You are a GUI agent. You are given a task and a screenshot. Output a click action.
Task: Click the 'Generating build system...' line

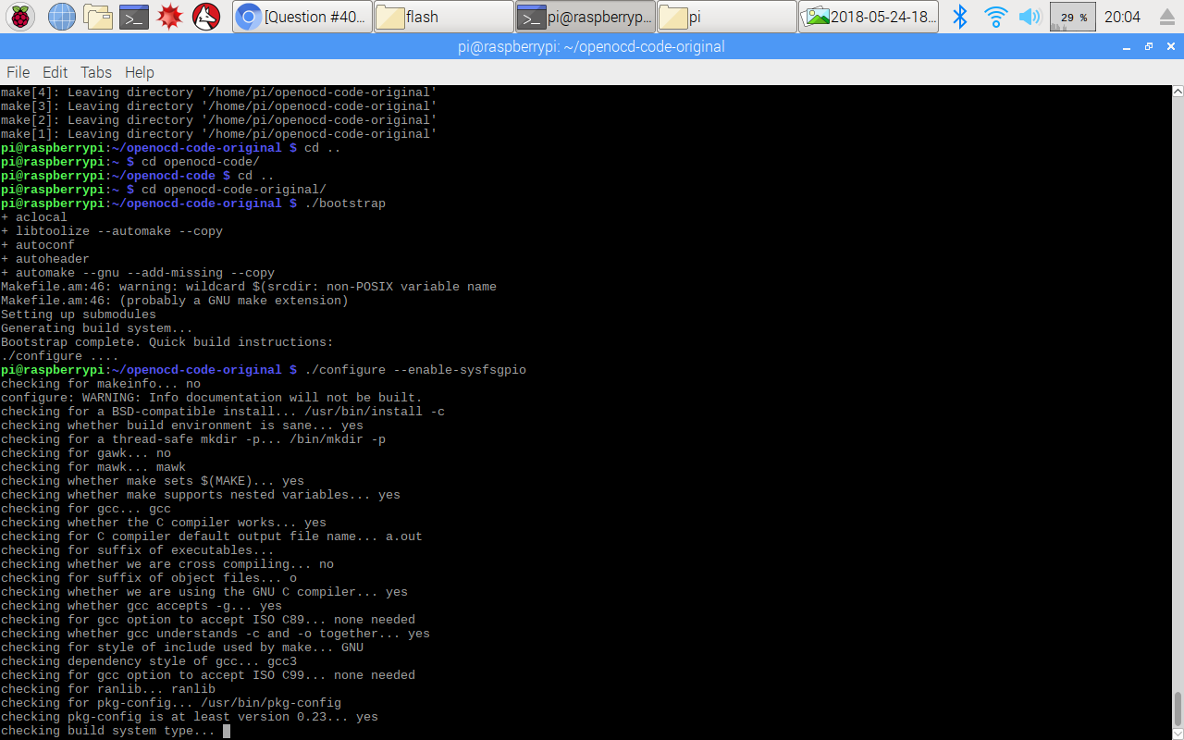pos(97,328)
